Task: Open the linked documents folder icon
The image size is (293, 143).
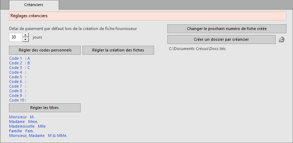Action: pyautogui.click(x=281, y=40)
